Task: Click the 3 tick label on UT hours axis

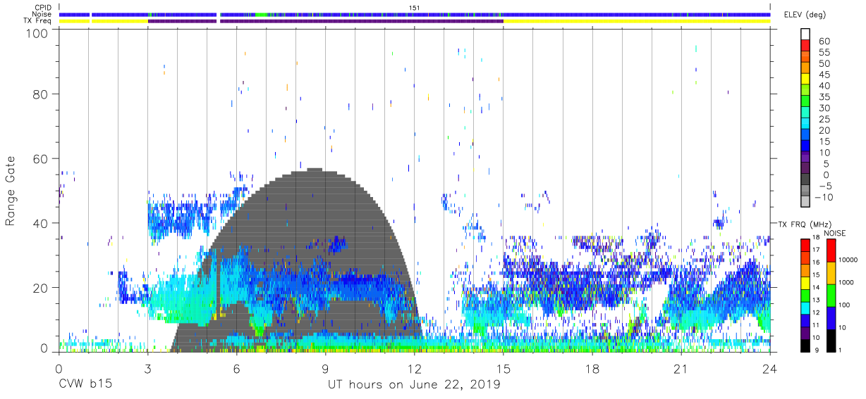Action: pos(147,369)
